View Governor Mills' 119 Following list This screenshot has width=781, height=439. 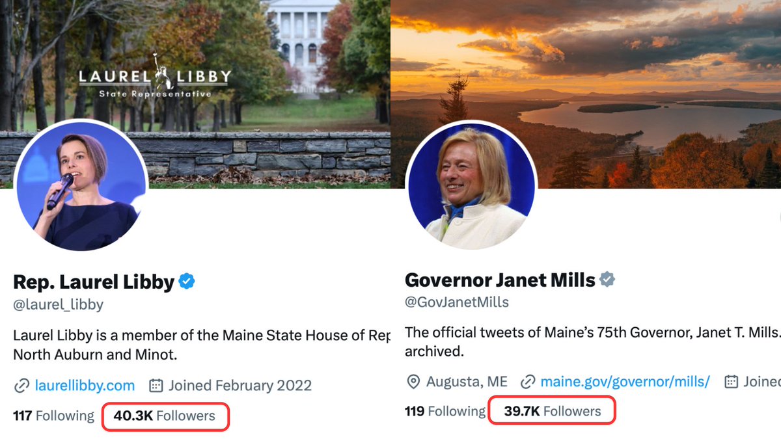pos(445,412)
